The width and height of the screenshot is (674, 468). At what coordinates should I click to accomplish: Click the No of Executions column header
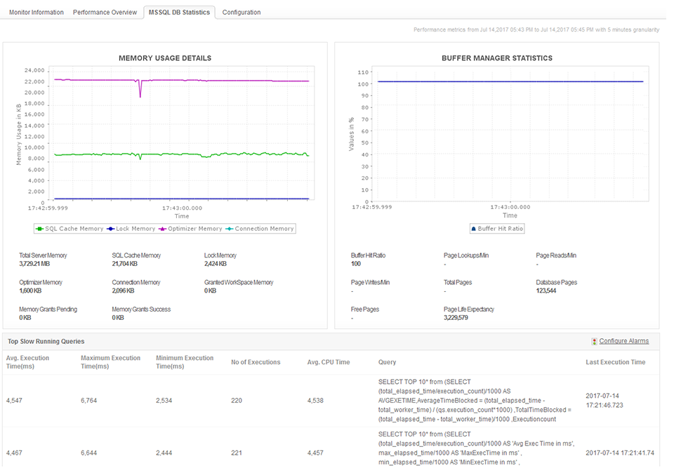pos(256,362)
